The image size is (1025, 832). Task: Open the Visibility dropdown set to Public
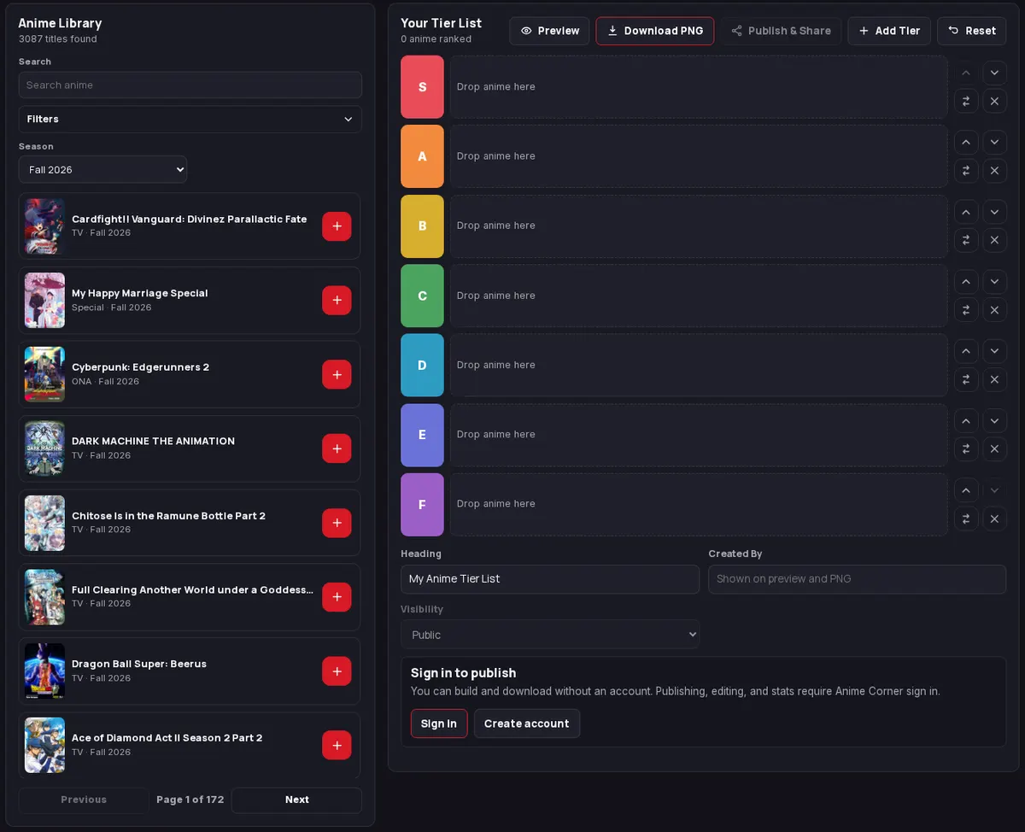click(550, 635)
